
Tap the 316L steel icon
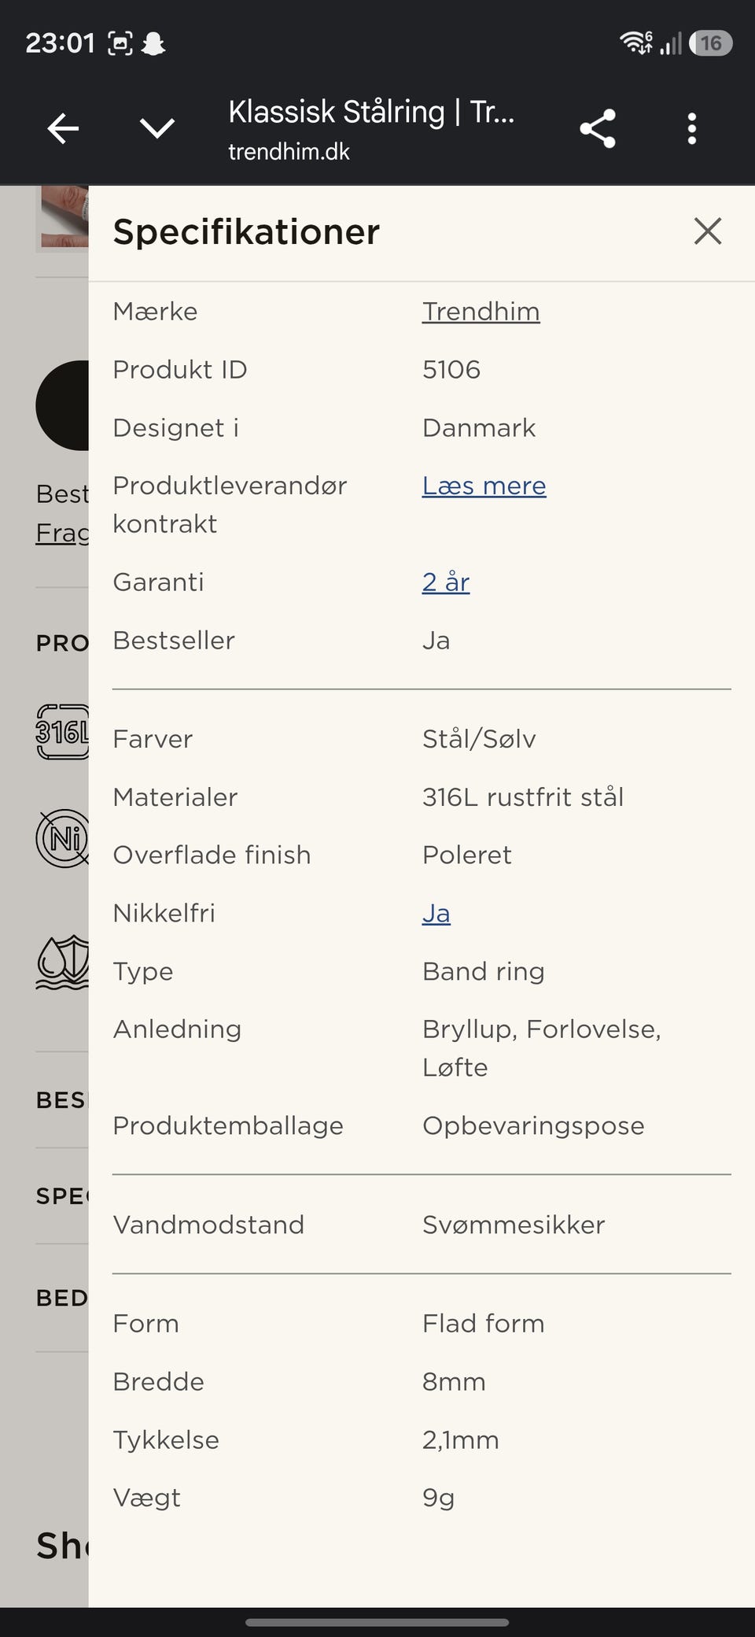click(62, 732)
